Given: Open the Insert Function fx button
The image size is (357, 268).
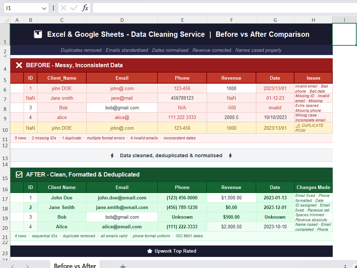Looking at the screenshot, I should (x=85, y=8).
